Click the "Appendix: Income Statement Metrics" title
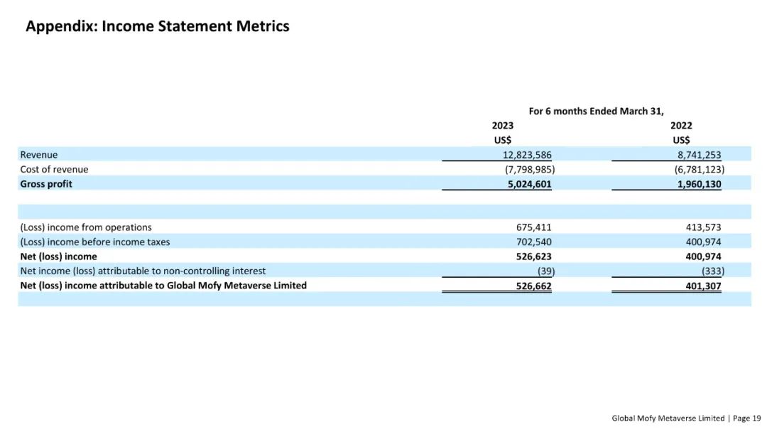The image size is (767, 432). tap(158, 26)
